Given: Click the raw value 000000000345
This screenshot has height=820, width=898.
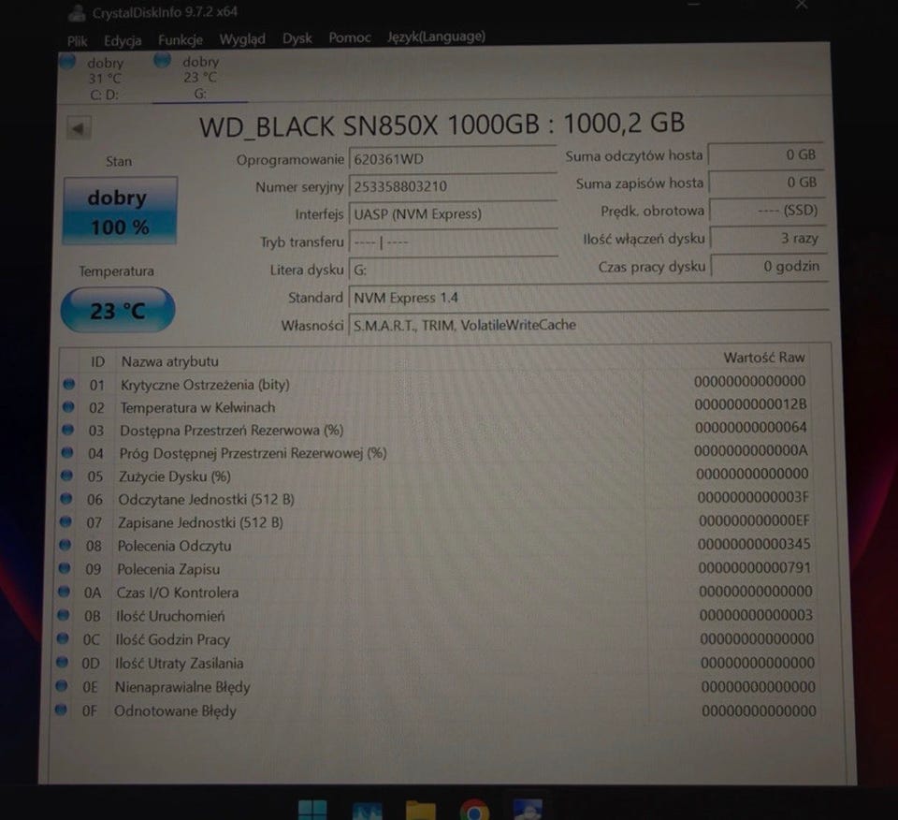Looking at the screenshot, I should pos(754,544).
